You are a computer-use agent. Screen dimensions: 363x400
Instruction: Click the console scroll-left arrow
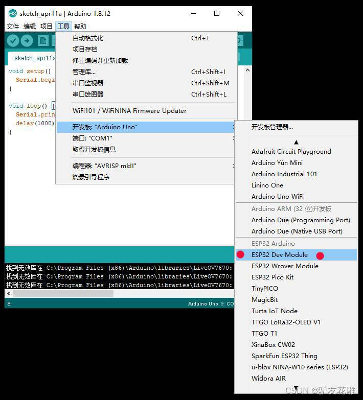[9, 293]
